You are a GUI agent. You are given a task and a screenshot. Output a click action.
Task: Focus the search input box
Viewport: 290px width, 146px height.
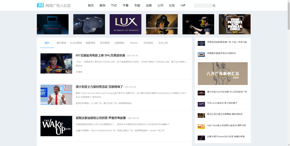click(x=203, y=6)
